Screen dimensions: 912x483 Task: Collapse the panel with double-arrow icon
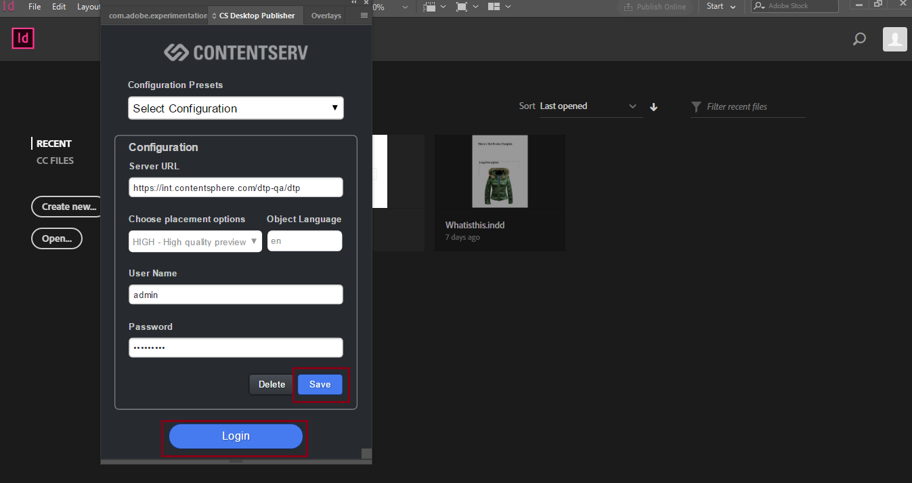[353, 3]
